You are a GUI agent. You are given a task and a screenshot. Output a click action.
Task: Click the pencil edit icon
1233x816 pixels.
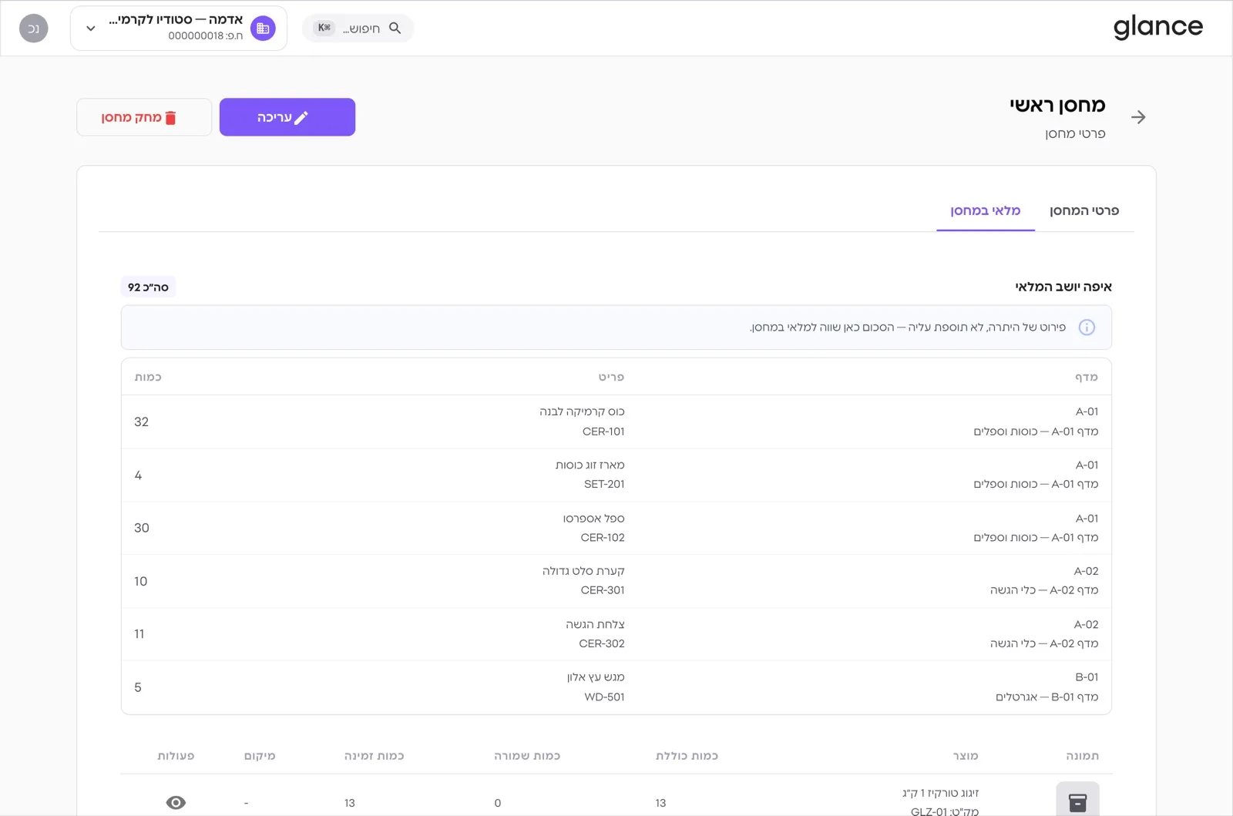[301, 117]
